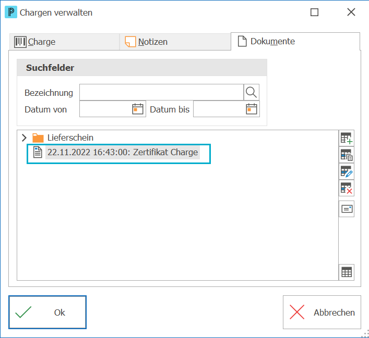369x338 pixels.
Task: Expand the Lieferschein folder node
Action: tap(24, 137)
